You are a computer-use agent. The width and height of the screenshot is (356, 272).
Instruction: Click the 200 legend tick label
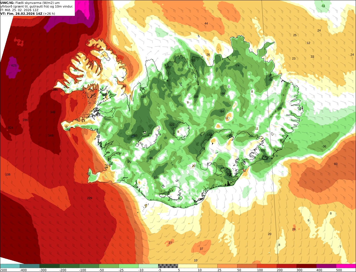point(280,270)
